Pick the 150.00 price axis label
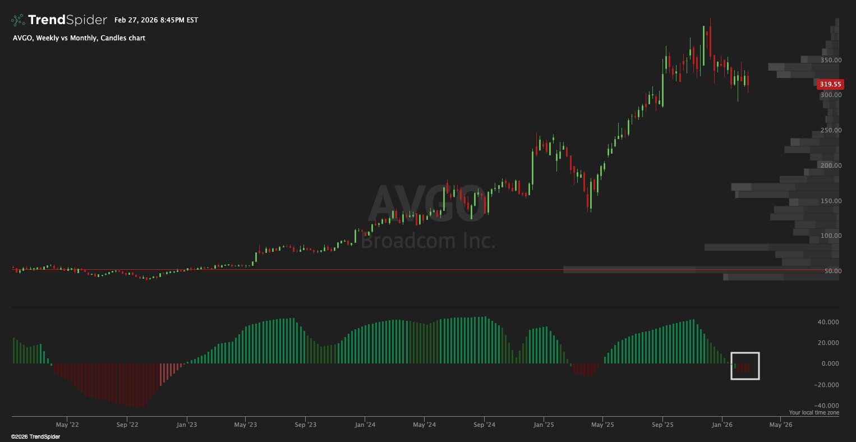Viewport: 856px width, 442px height. click(831, 201)
